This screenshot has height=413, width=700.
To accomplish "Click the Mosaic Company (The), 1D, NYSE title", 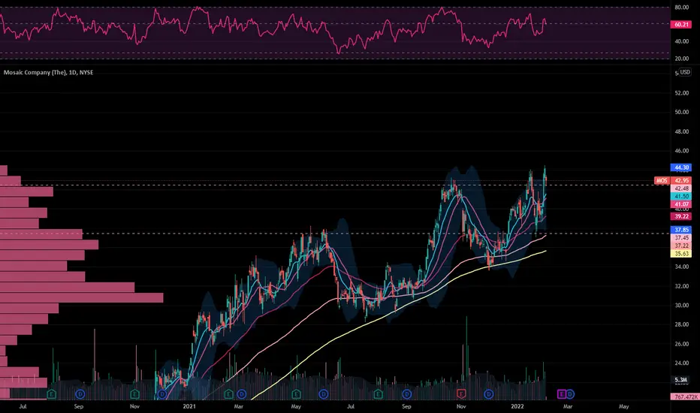I will [x=48, y=72].
